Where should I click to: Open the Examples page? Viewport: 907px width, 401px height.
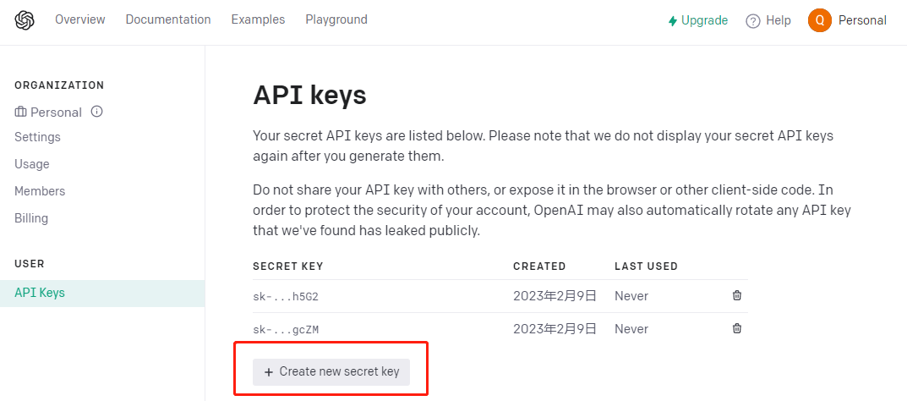[258, 19]
